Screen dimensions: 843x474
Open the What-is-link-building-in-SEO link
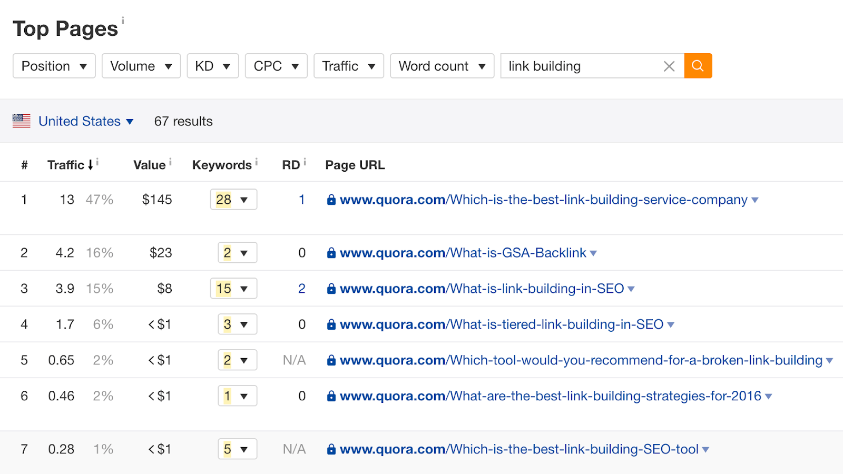pos(482,289)
